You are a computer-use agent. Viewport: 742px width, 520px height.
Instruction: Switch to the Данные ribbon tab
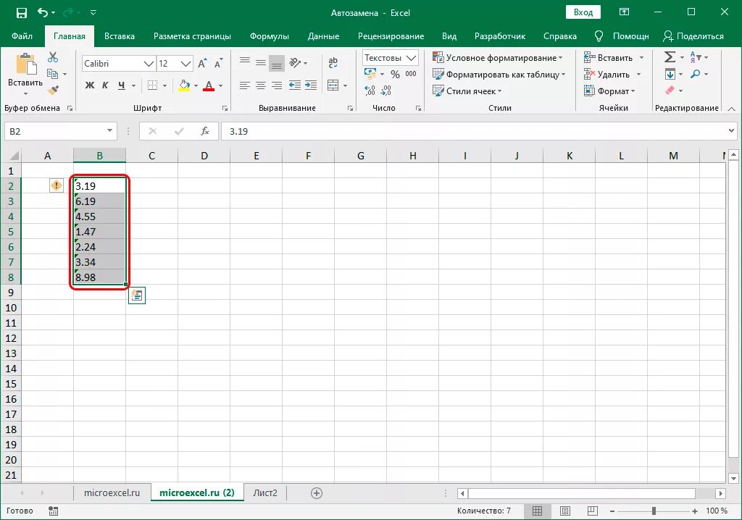click(323, 36)
